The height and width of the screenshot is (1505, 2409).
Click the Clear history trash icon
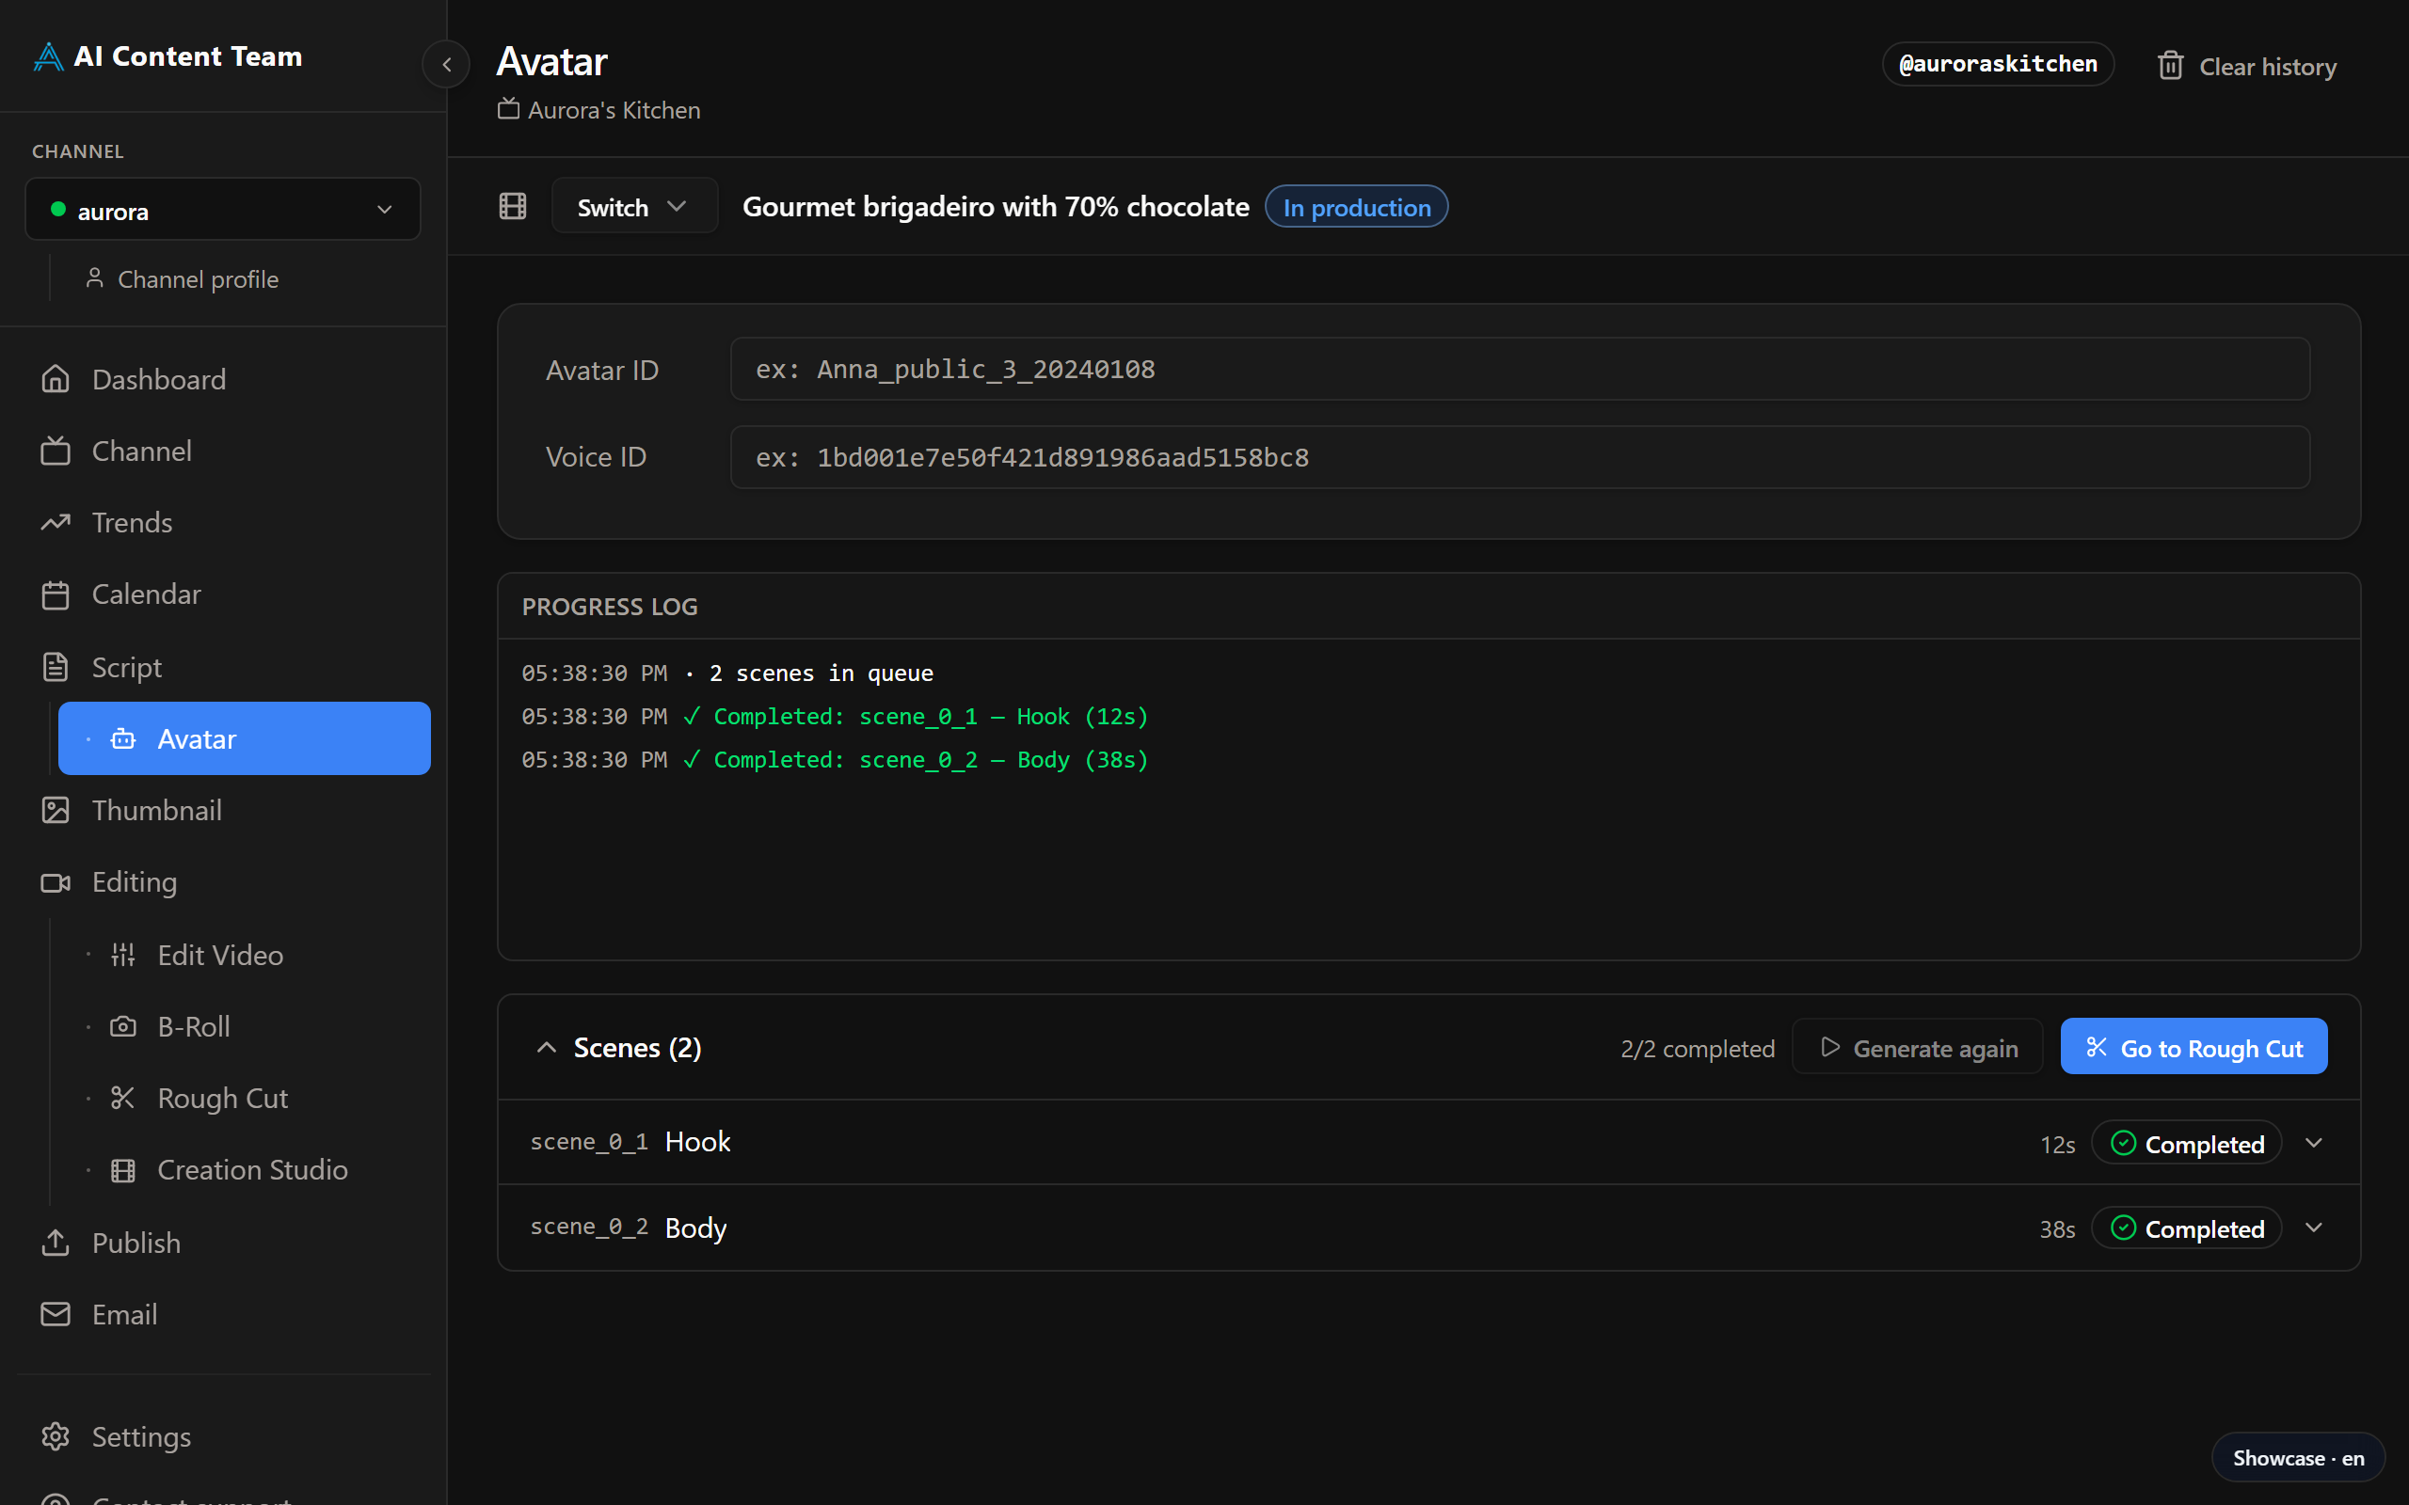pyautogui.click(x=2171, y=66)
